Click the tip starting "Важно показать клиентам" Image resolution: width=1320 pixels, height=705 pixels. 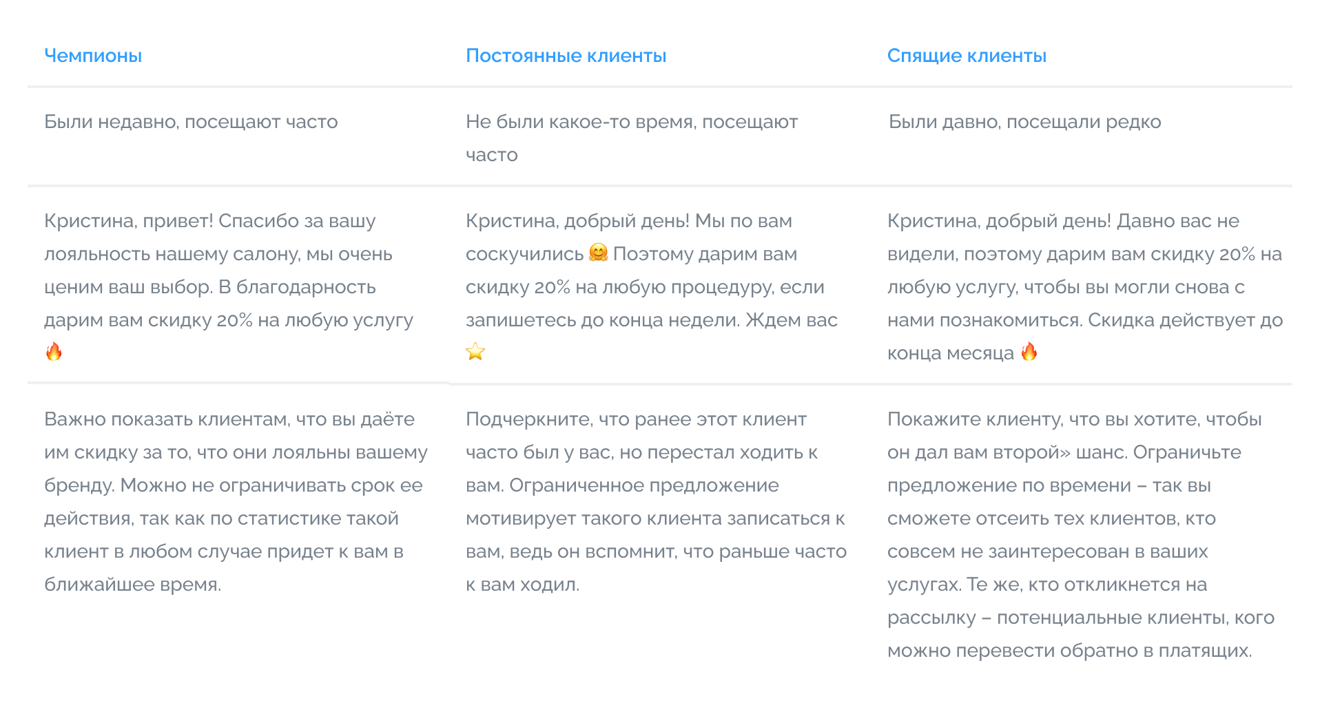click(229, 419)
